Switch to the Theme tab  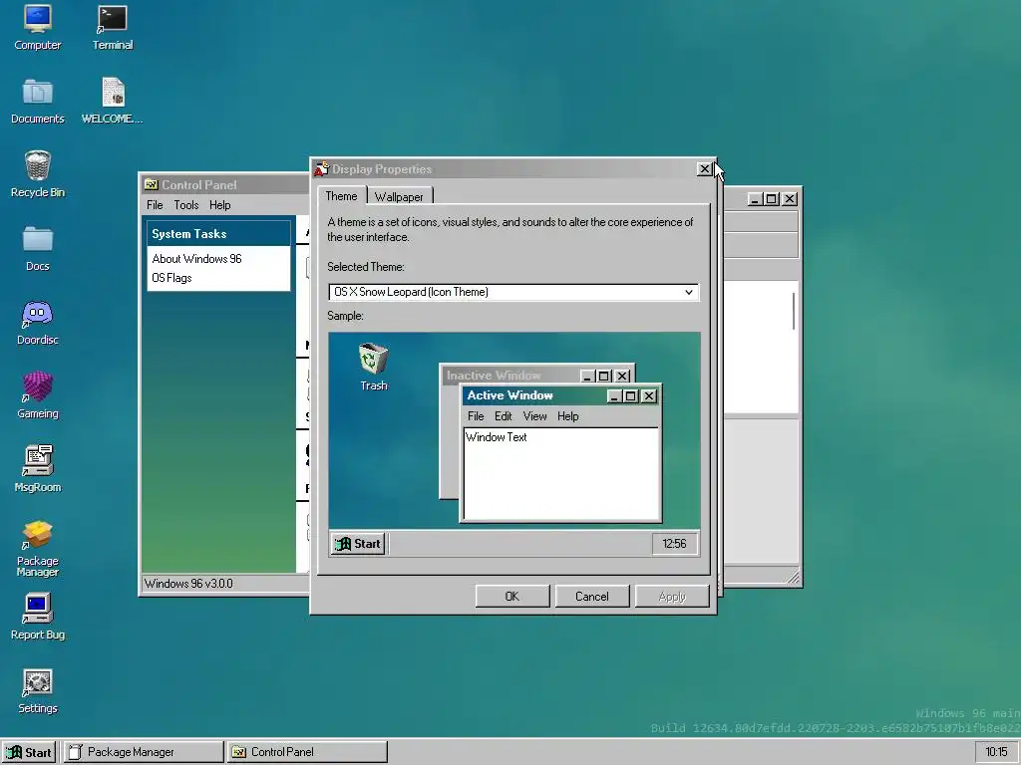click(341, 196)
